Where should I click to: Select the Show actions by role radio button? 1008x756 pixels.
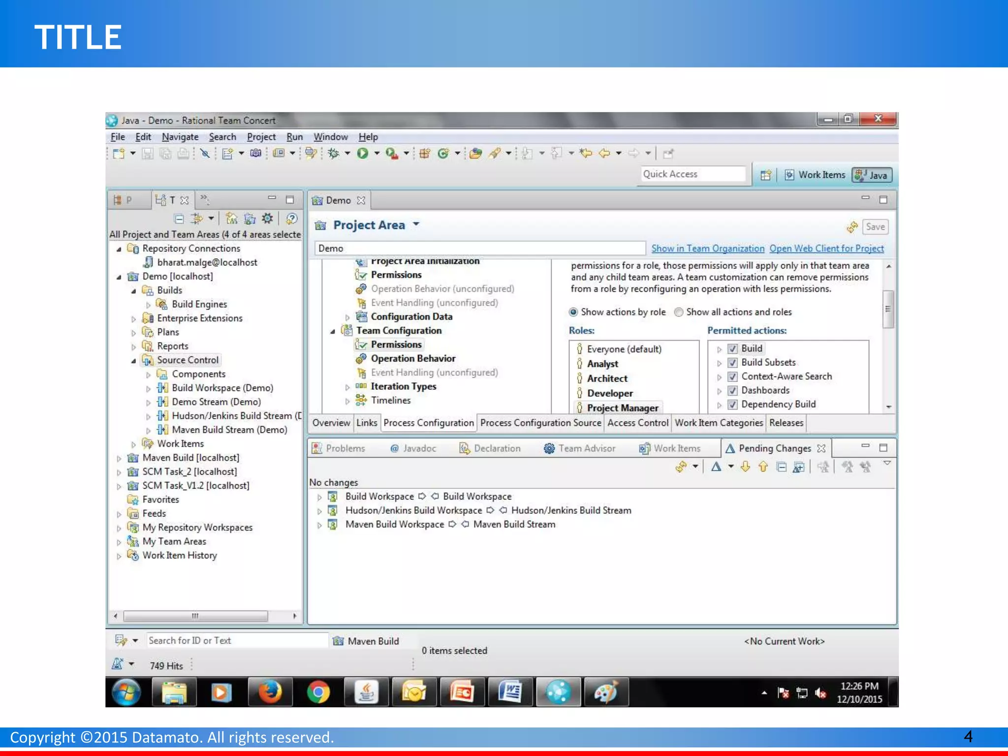point(573,312)
